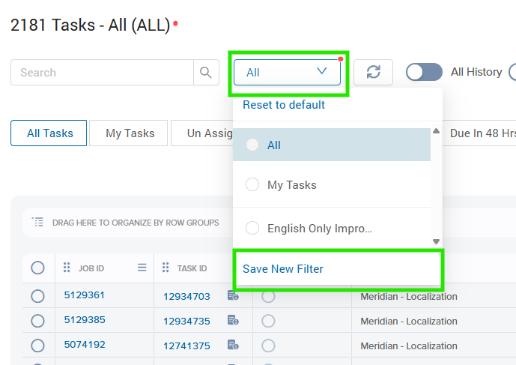The width and height of the screenshot is (516, 365).
Task: Click document icon next to task 12934703
Action: click(x=233, y=295)
